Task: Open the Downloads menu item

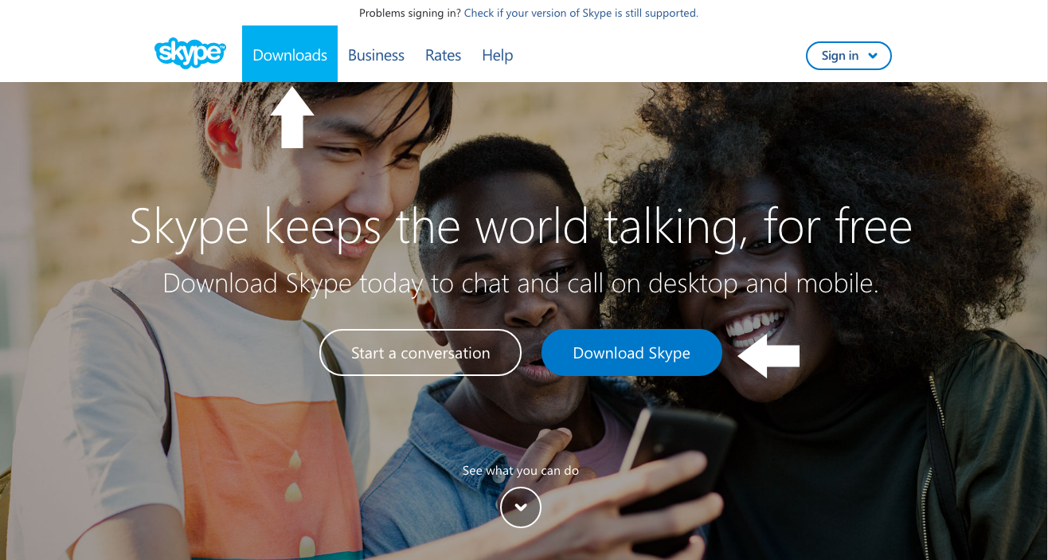Action: 290,54
